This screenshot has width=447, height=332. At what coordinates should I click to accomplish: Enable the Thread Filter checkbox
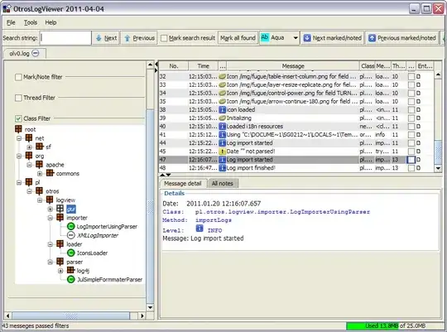click(x=18, y=98)
